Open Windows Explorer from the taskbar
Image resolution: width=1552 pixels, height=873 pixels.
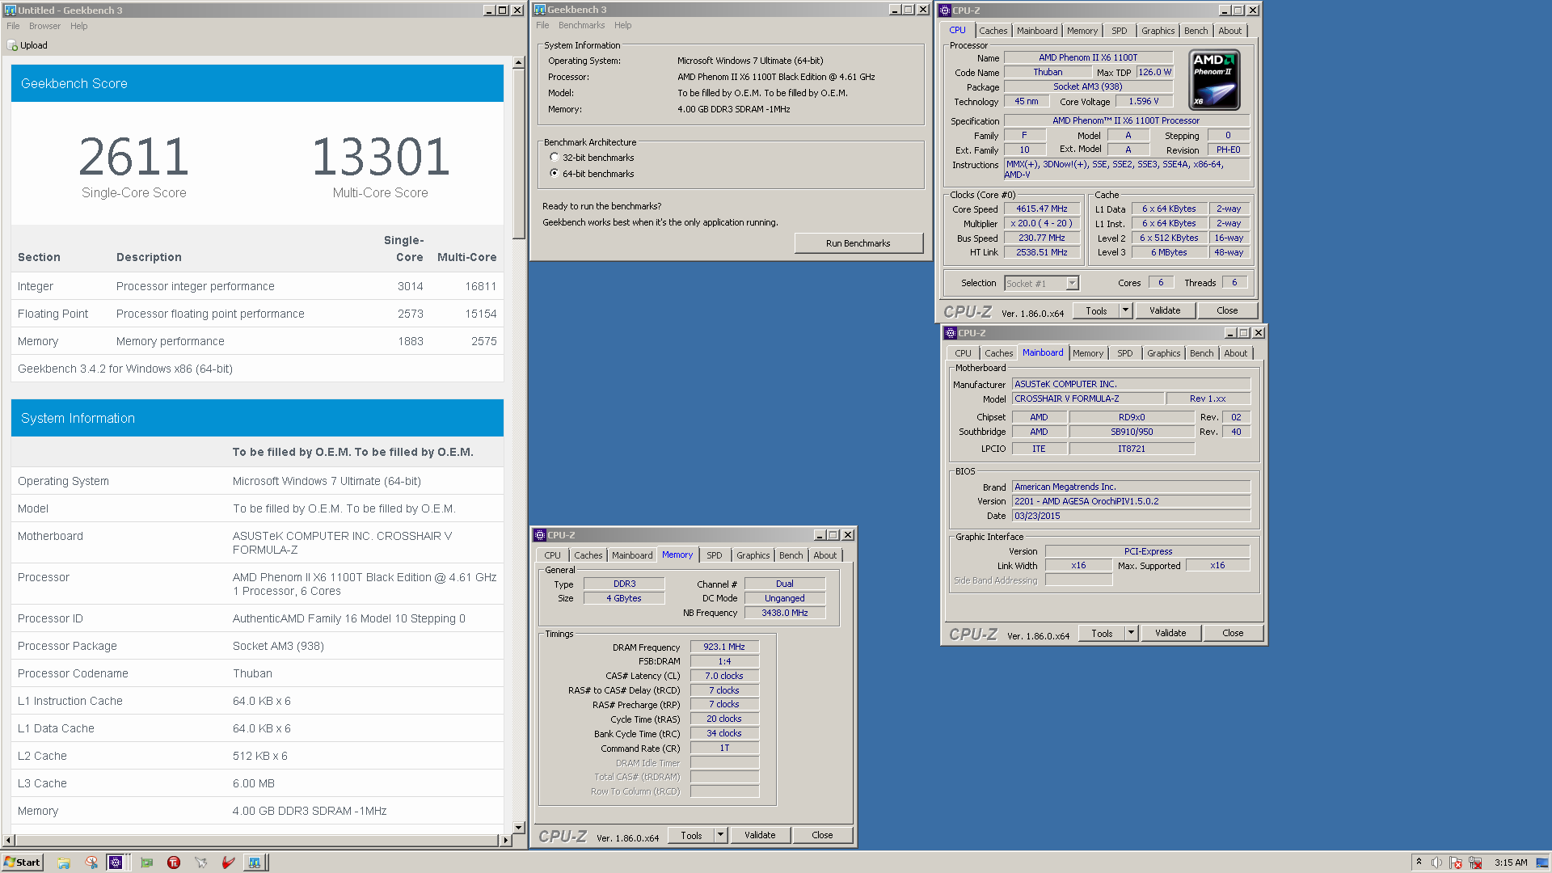(x=64, y=862)
